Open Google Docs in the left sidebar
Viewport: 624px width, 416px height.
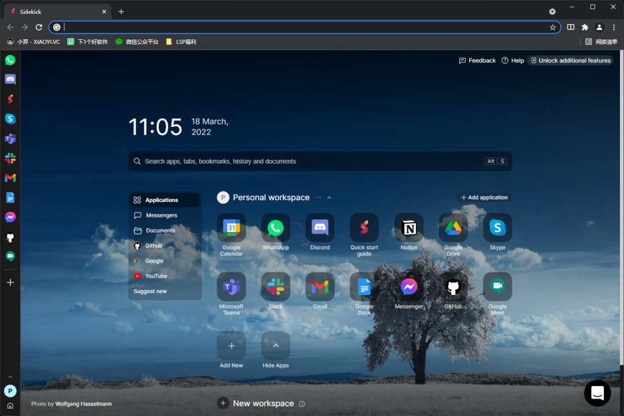point(10,197)
